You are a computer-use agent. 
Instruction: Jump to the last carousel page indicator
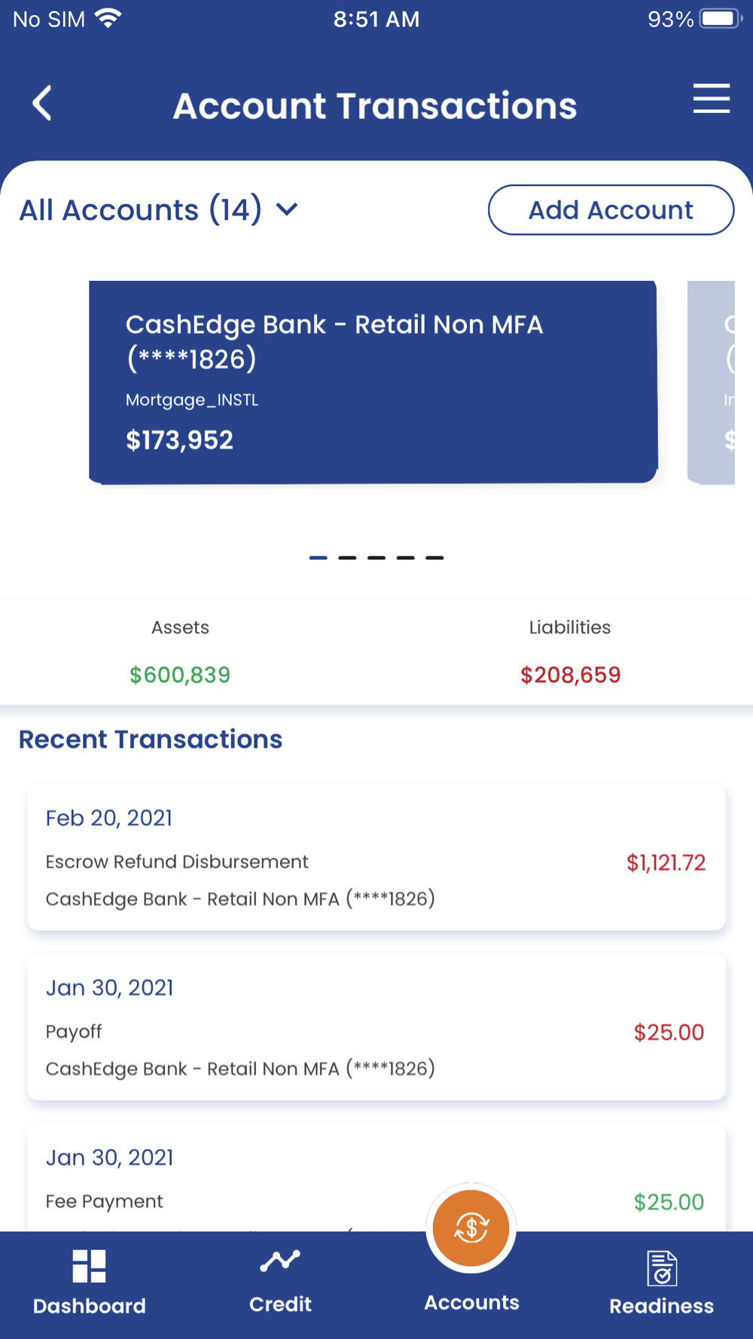point(434,558)
